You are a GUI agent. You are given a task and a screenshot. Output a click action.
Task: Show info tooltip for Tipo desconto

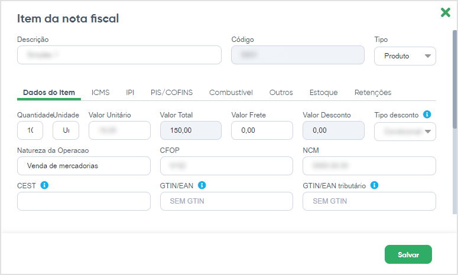(x=427, y=114)
